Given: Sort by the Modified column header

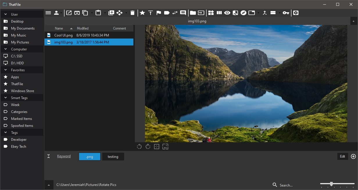Looking at the screenshot, I should point(83,28).
